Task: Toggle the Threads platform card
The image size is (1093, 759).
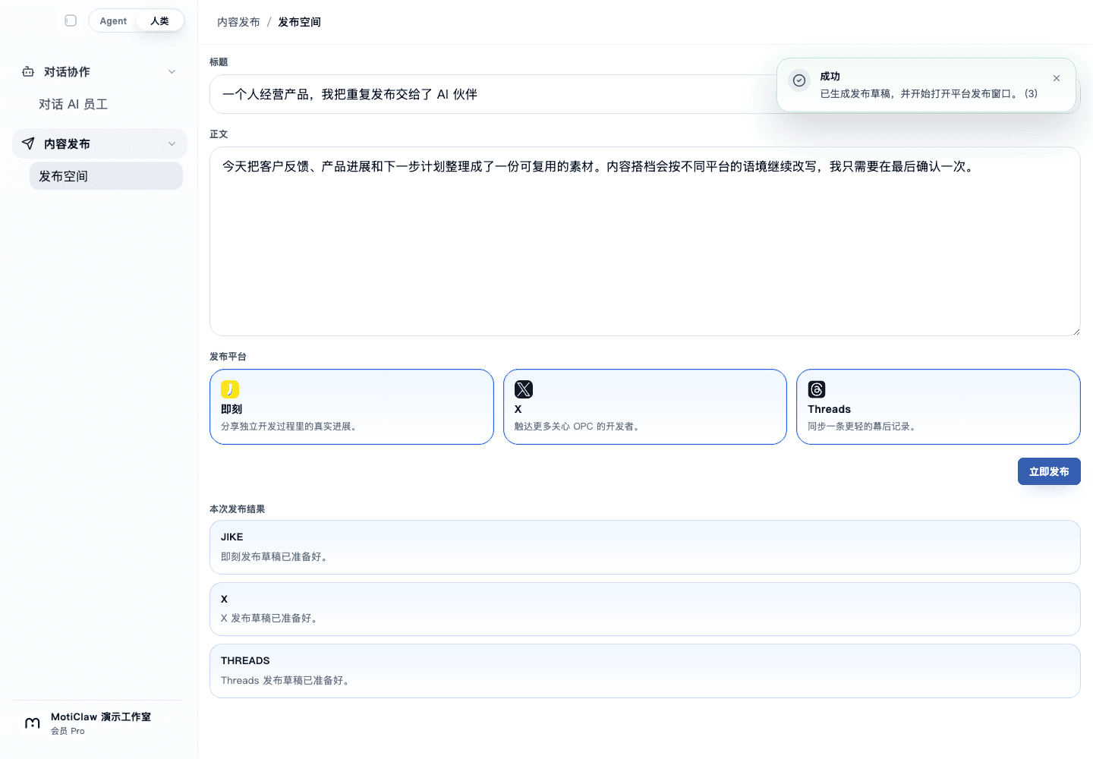Action: point(938,407)
